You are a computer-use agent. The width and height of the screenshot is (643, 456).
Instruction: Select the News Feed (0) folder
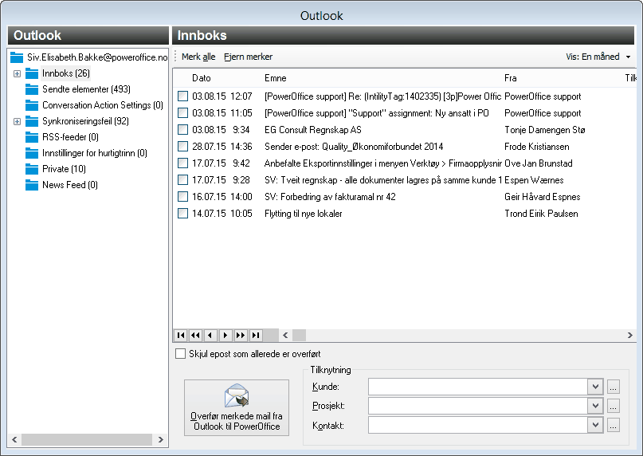[70, 185]
